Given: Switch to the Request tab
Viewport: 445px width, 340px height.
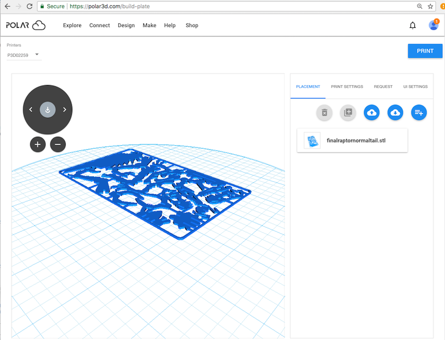Looking at the screenshot, I should click(x=383, y=87).
